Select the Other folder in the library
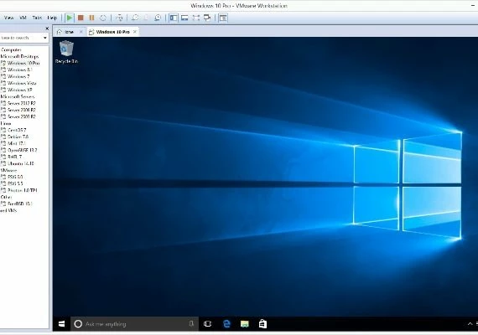This screenshot has width=478, height=335. point(6,197)
